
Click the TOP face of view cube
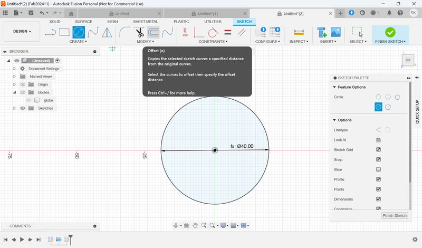(408, 60)
